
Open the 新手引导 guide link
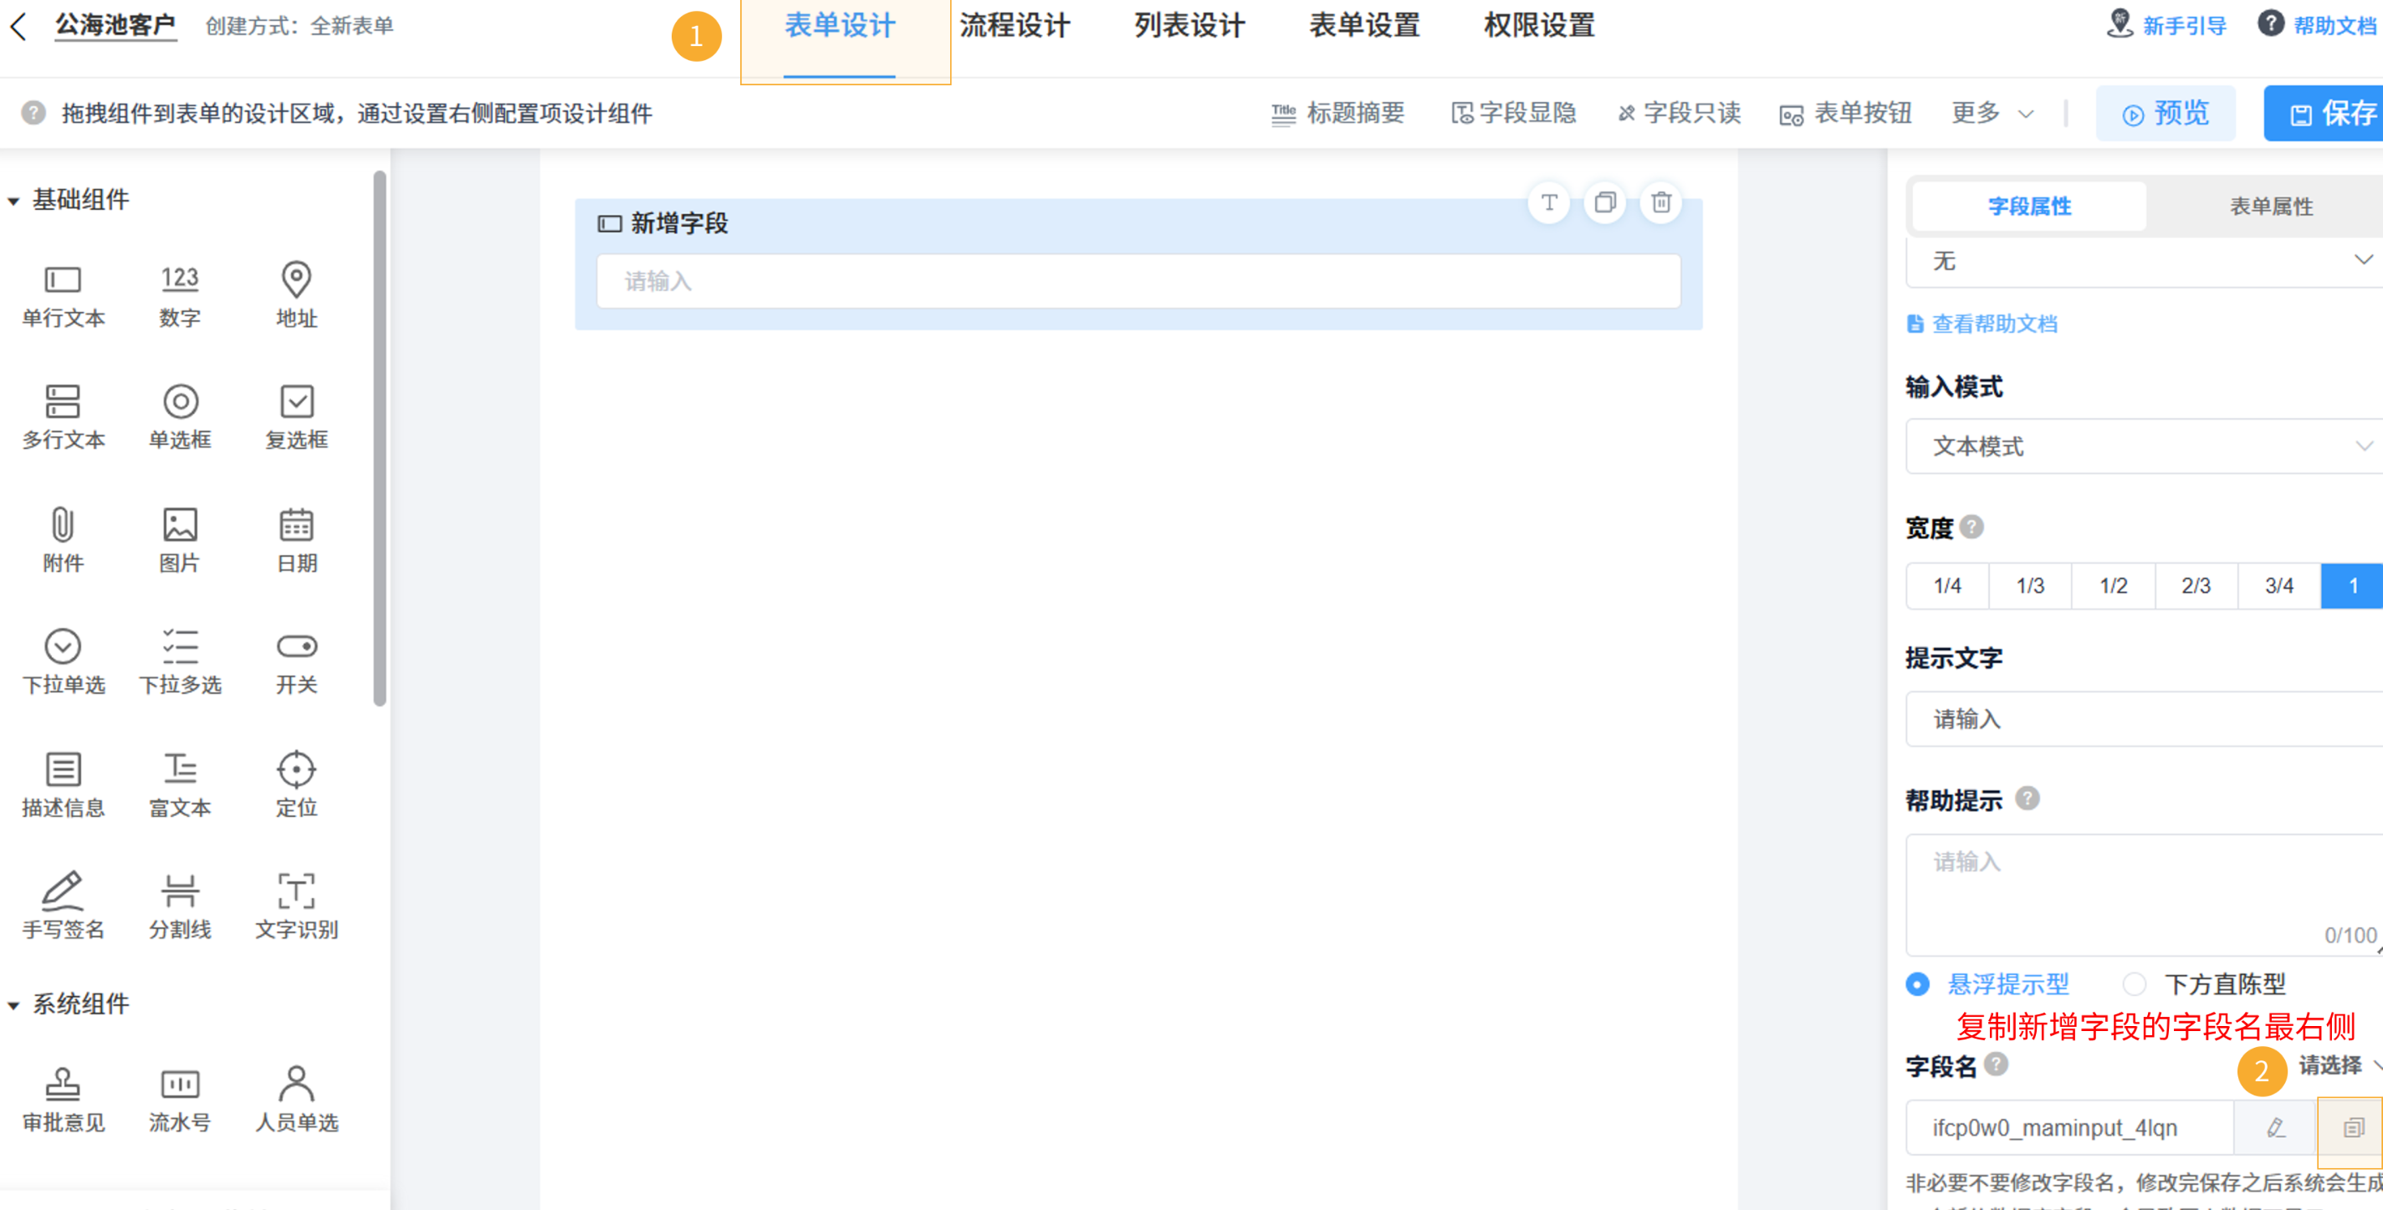point(2166,25)
